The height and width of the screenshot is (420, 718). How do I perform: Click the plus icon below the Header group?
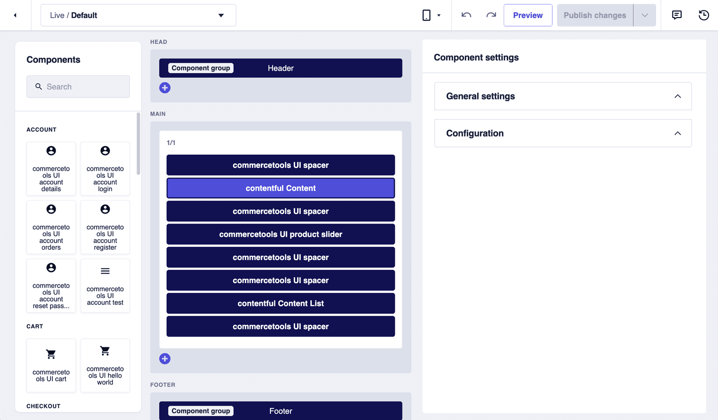(x=165, y=88)
